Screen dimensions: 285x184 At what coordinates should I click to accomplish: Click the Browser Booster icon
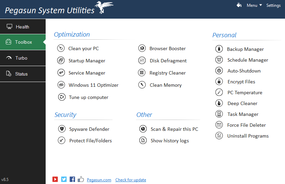[x=142, y=48]
